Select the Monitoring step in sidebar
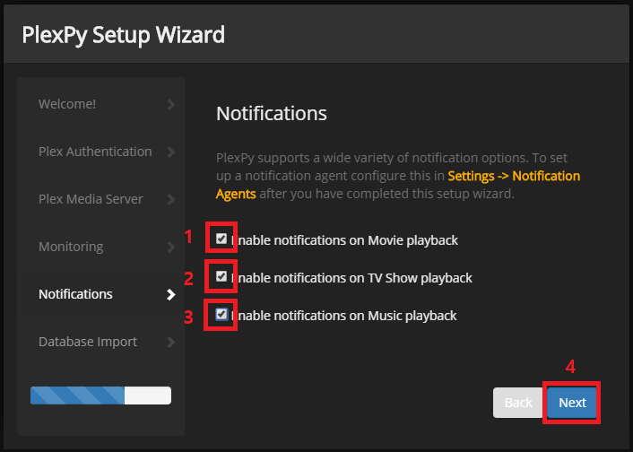Screen dimensions: 633x452 71,247
